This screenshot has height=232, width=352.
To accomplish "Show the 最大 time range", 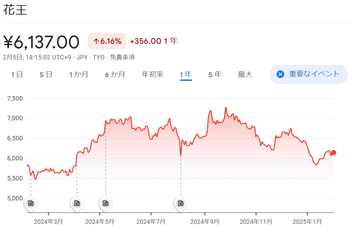I will pos(245,74).
